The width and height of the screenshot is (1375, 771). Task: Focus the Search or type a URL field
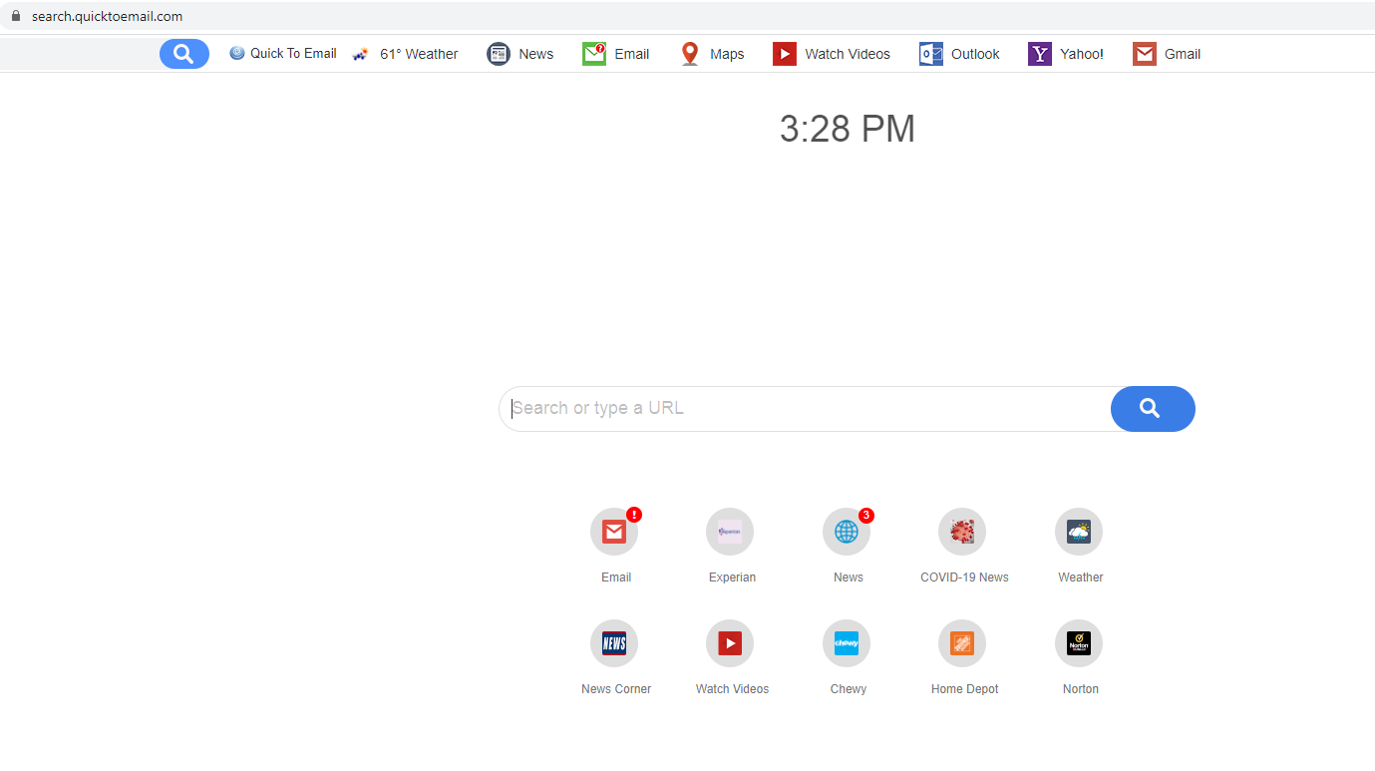806,409
